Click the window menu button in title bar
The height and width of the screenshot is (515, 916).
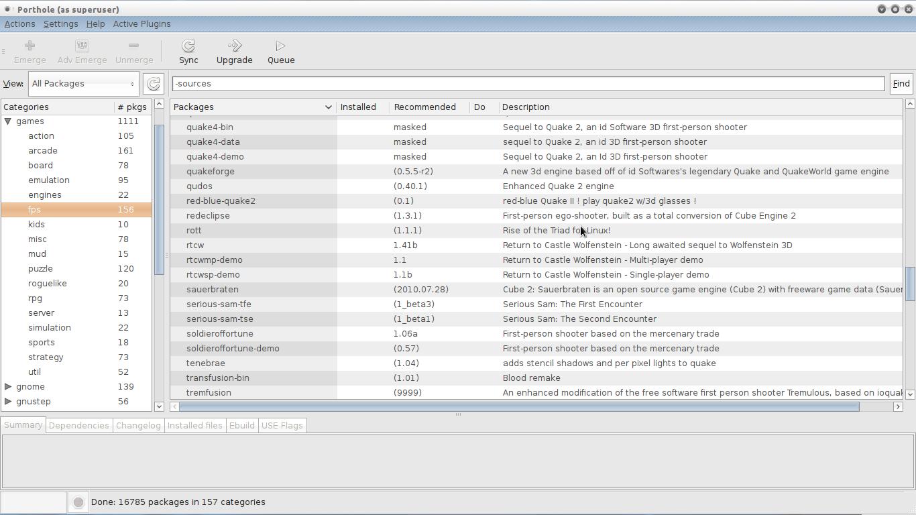[x=7, y=9]
